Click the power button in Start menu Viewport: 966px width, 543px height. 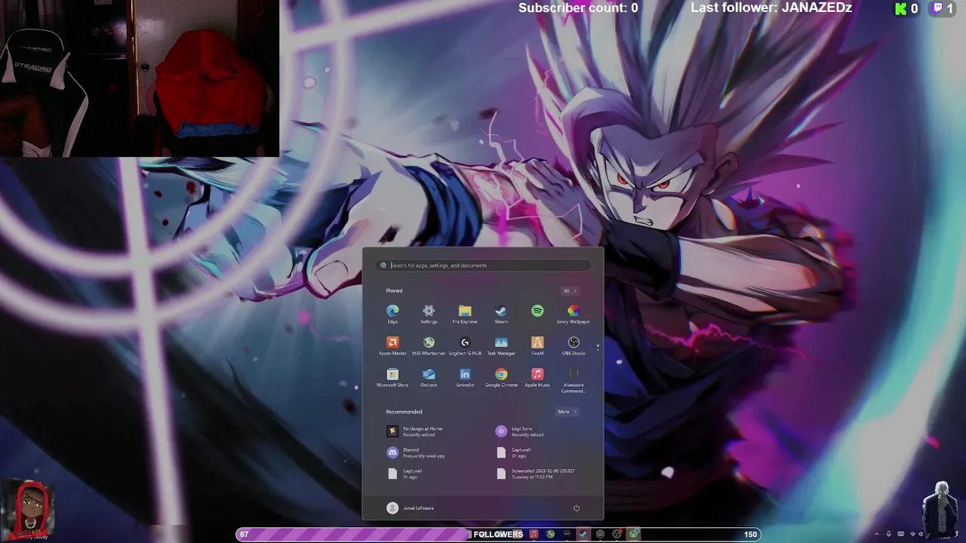tap(577, 508)
